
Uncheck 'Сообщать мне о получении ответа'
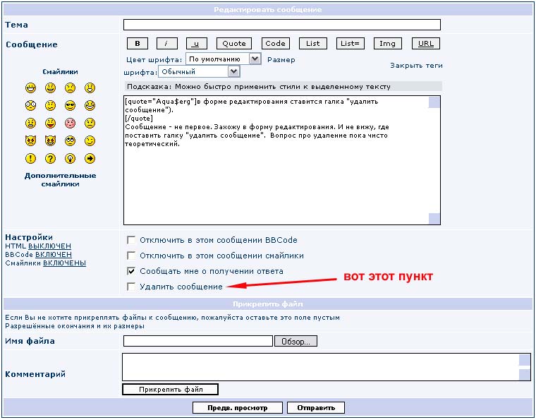pyautogui.click(x=130, y=271)
